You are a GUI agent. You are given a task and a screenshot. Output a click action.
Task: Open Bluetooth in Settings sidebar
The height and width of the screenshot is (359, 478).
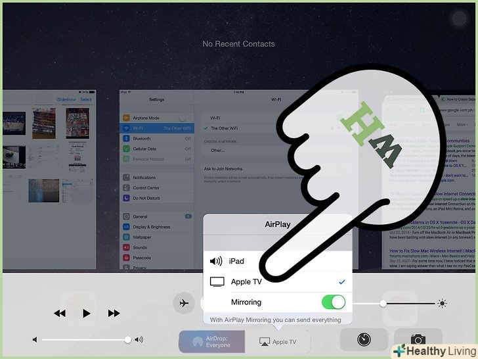coord(157,139)
